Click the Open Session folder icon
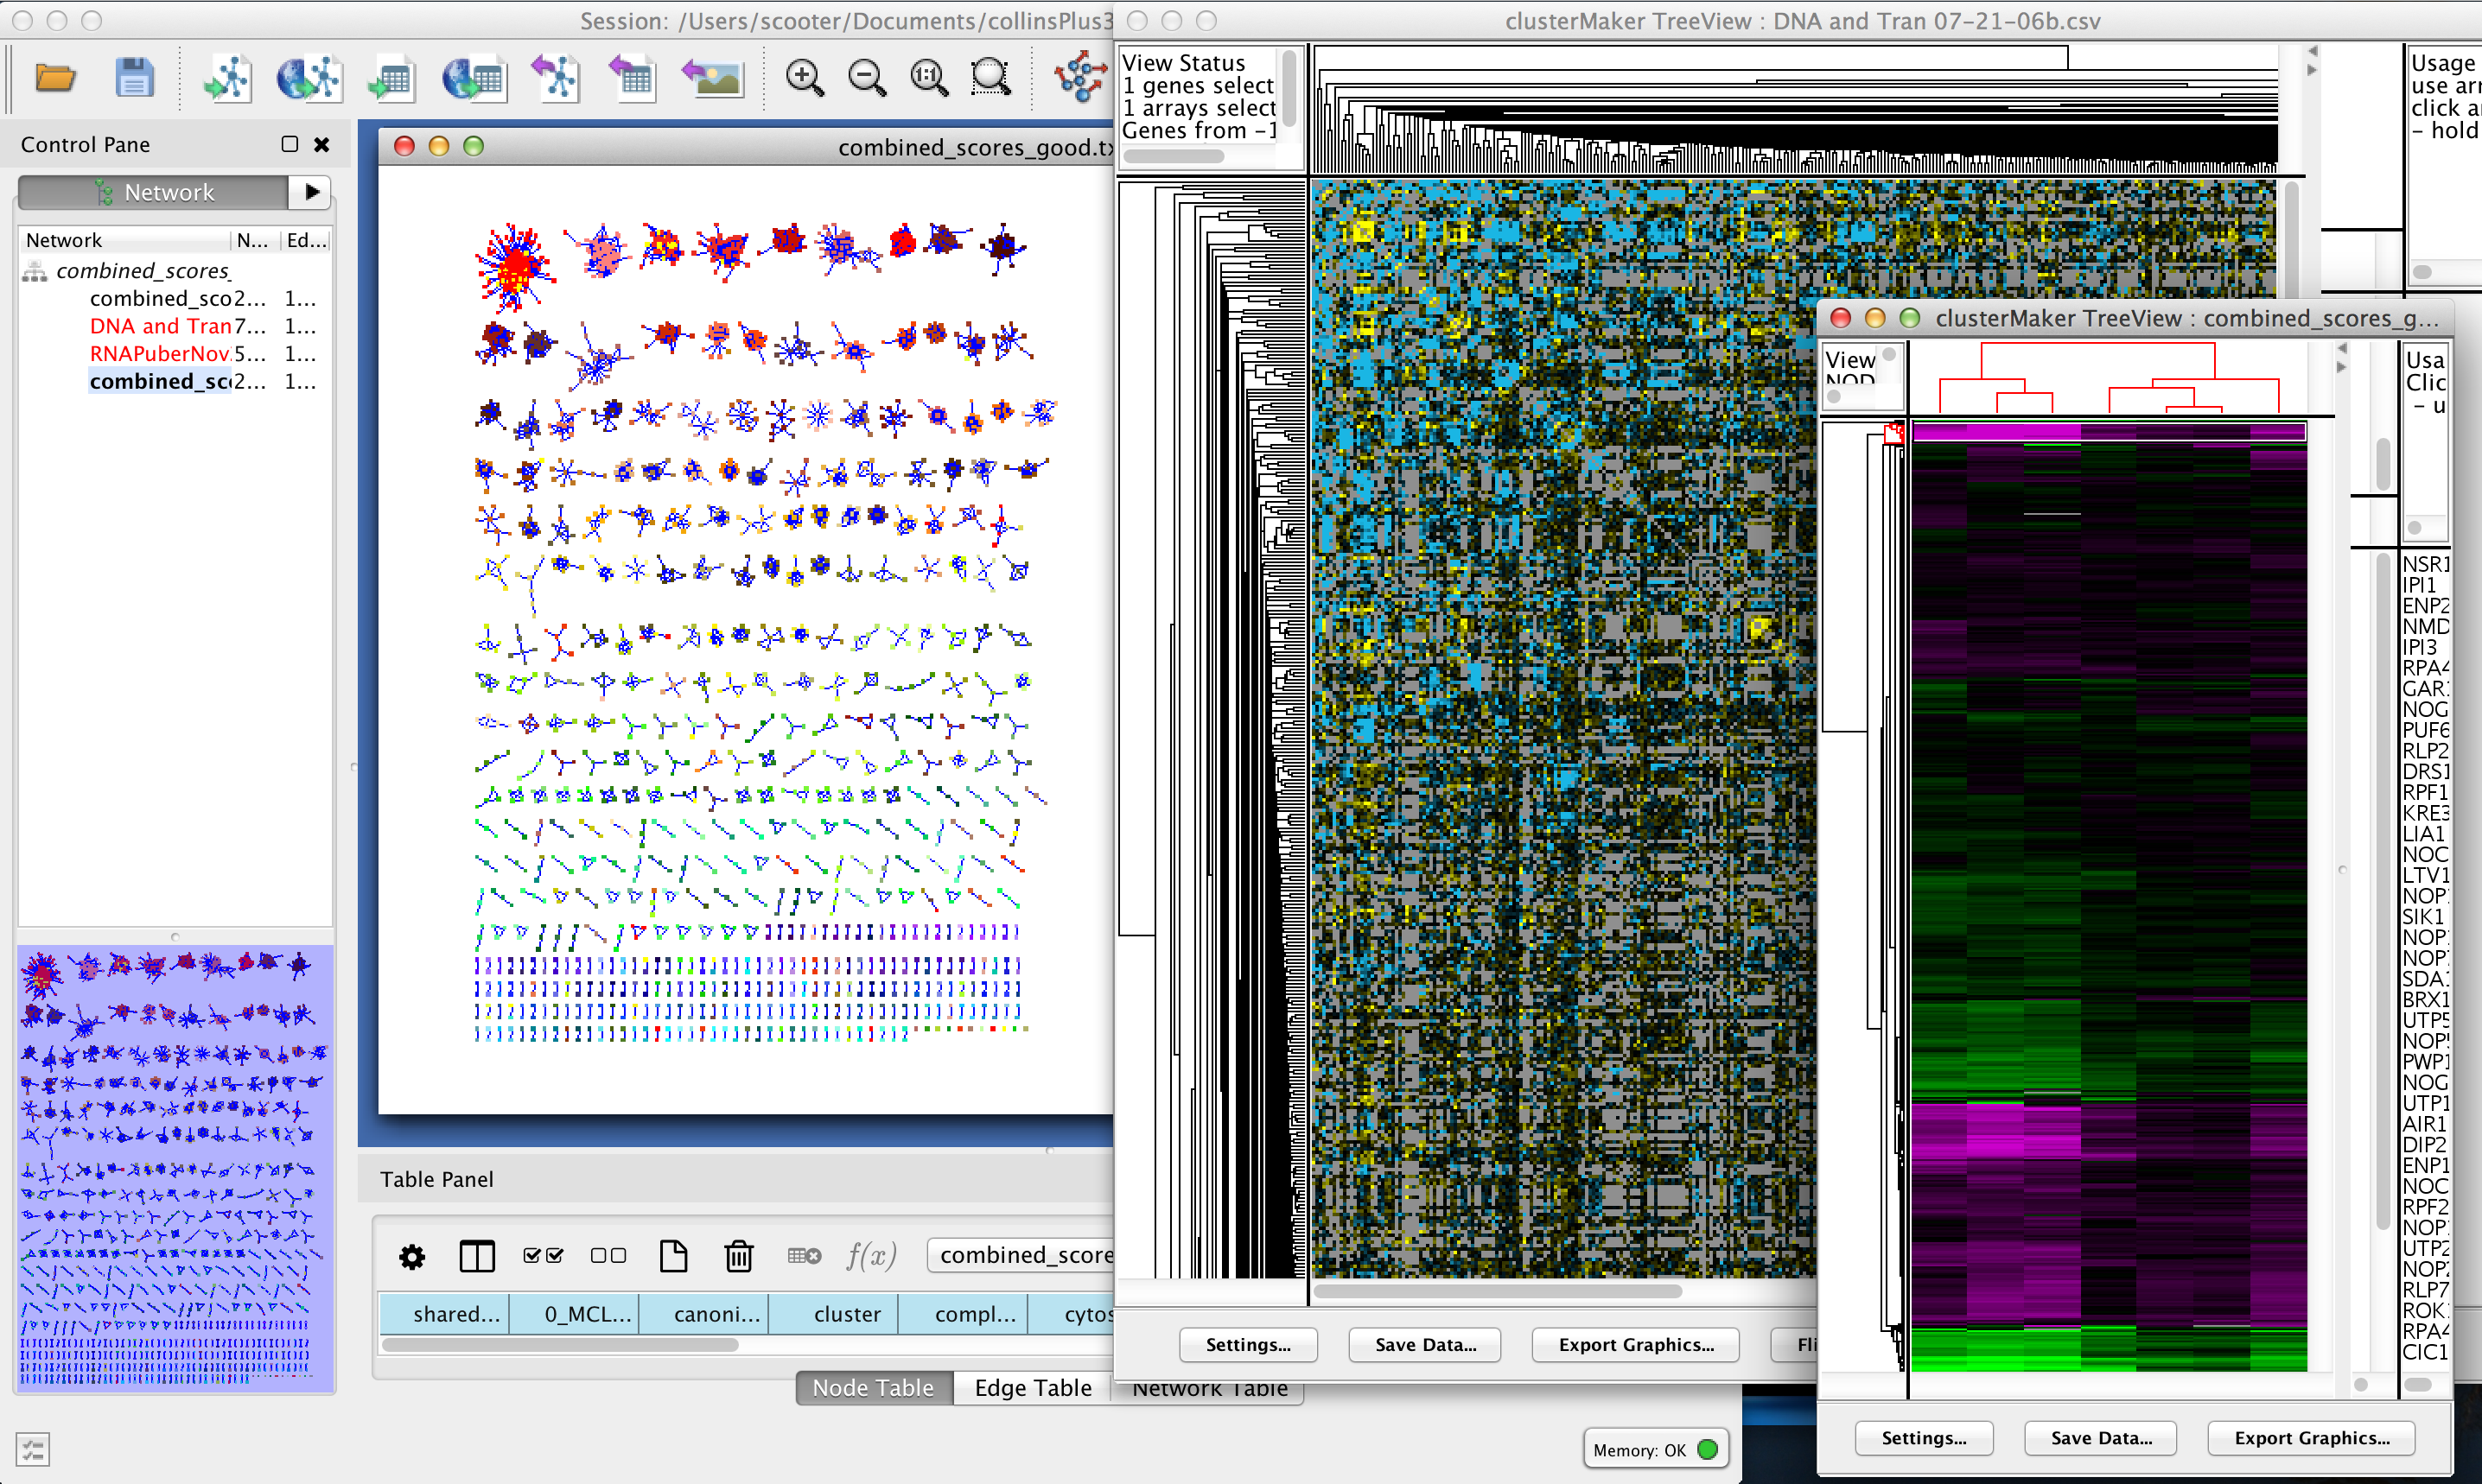The width and height of the screenshot is (2482, 1484). pos(55,78)
